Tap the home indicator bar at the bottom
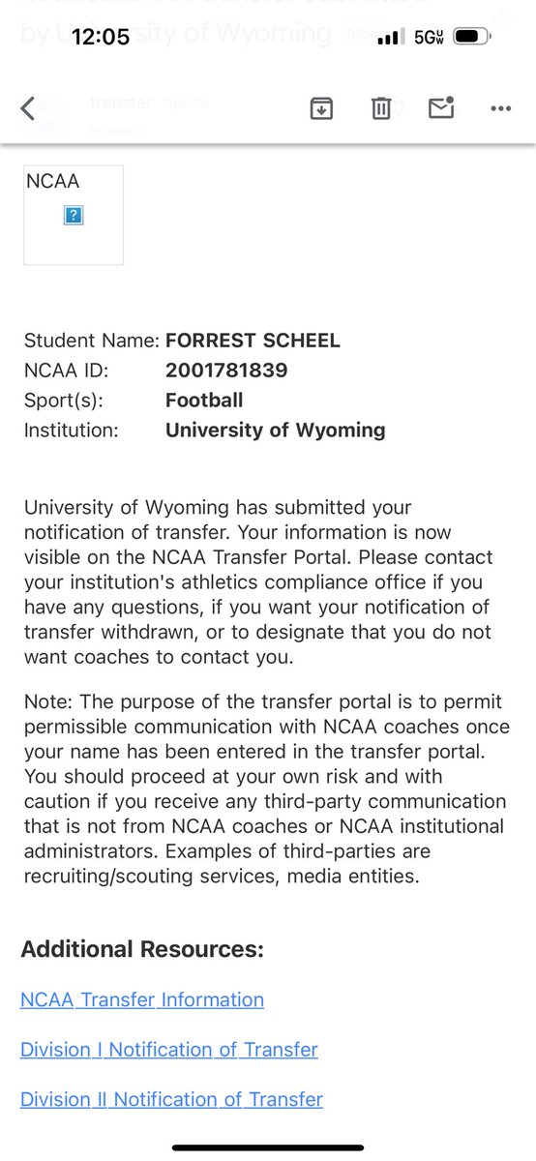The height and width of the screenshot is (1161, 536). (x=268, y=1147)
